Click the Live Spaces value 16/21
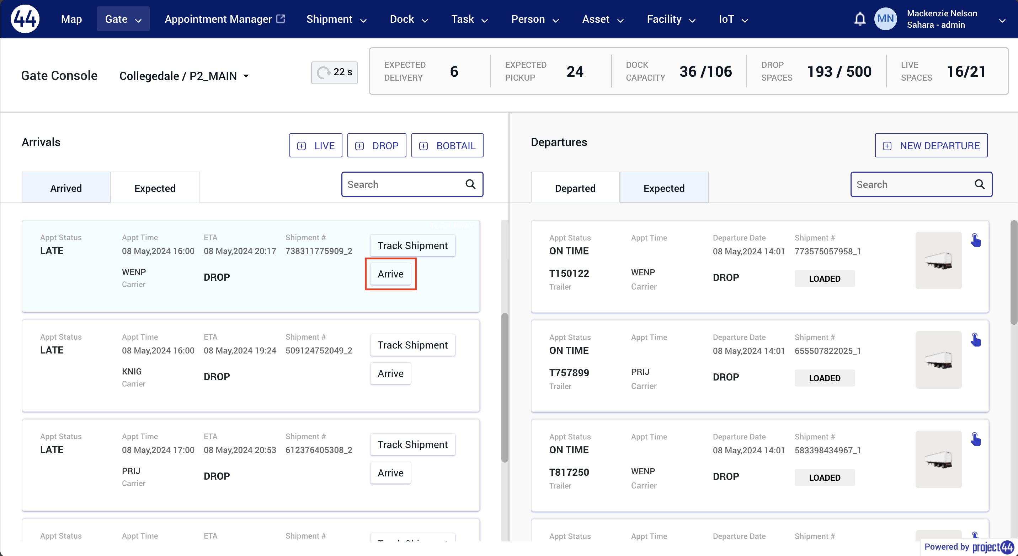 [x=966, y=71]
